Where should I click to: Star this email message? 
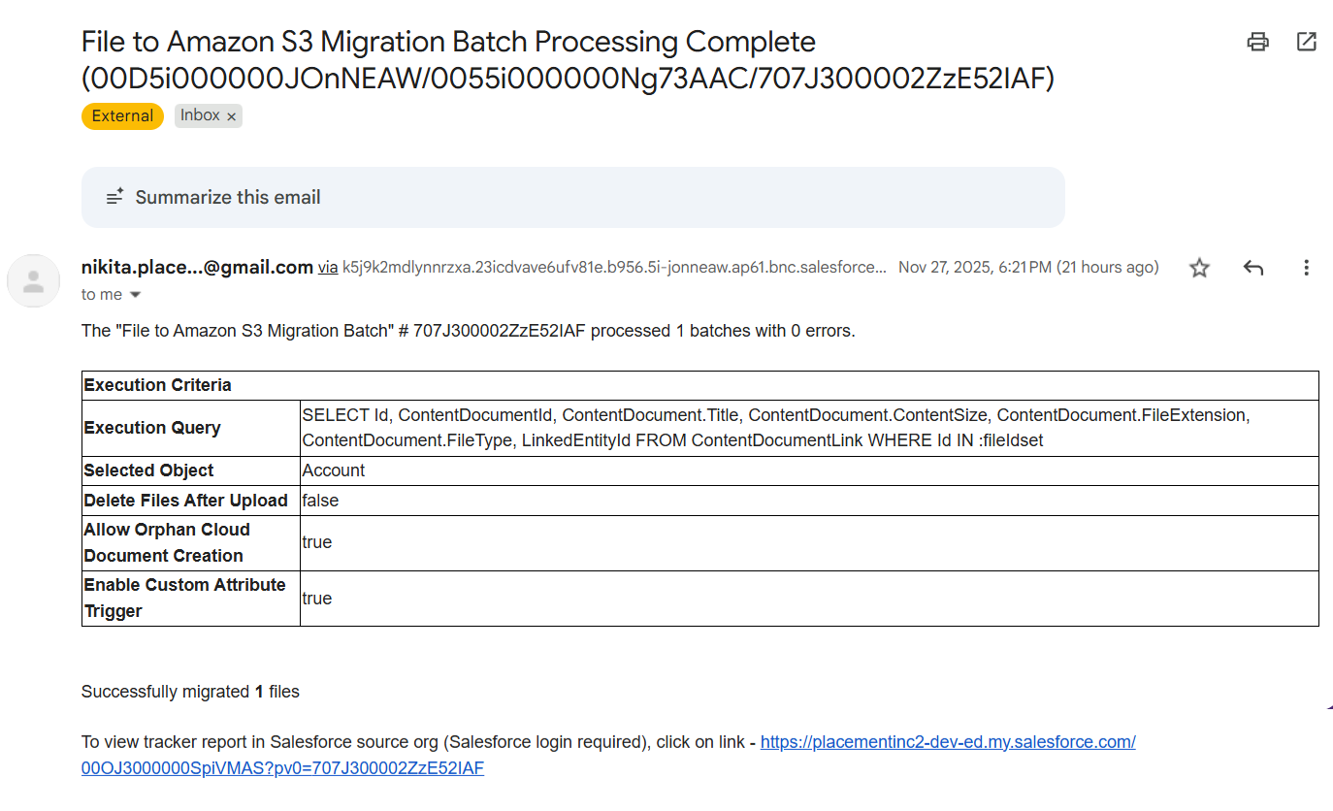pyautogui.click(x=1199, y=269)
